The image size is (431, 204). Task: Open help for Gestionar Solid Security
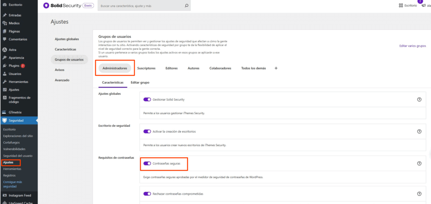tap(419, 99)
